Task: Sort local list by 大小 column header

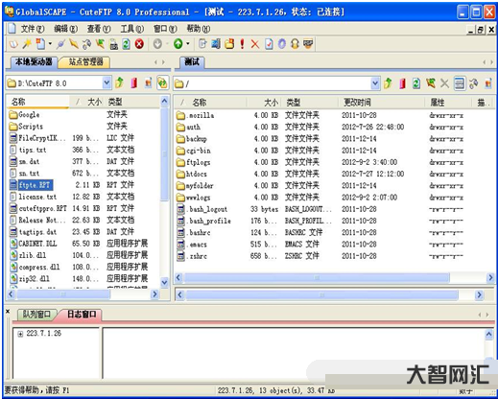Action: pos(87,102)
